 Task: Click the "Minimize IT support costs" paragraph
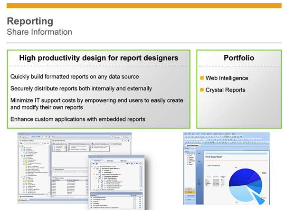[x=97, y=104]
